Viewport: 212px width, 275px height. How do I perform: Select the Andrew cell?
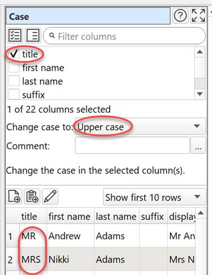click(70, 236)
